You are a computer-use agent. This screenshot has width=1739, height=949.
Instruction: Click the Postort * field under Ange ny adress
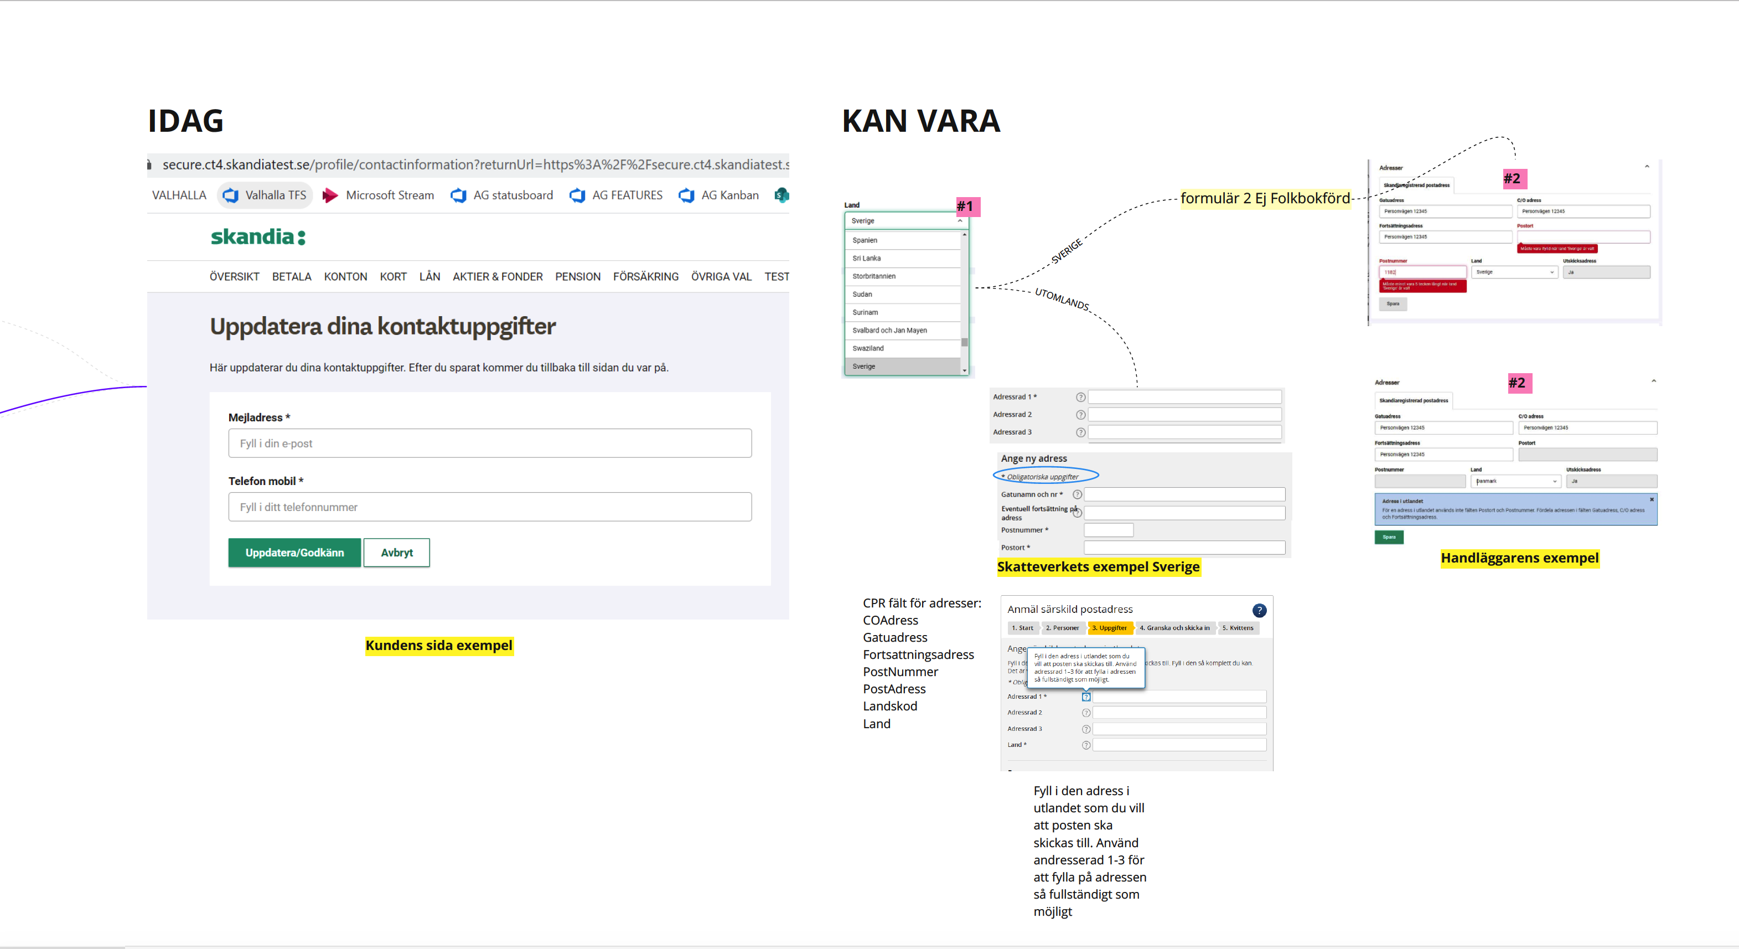1184,548
